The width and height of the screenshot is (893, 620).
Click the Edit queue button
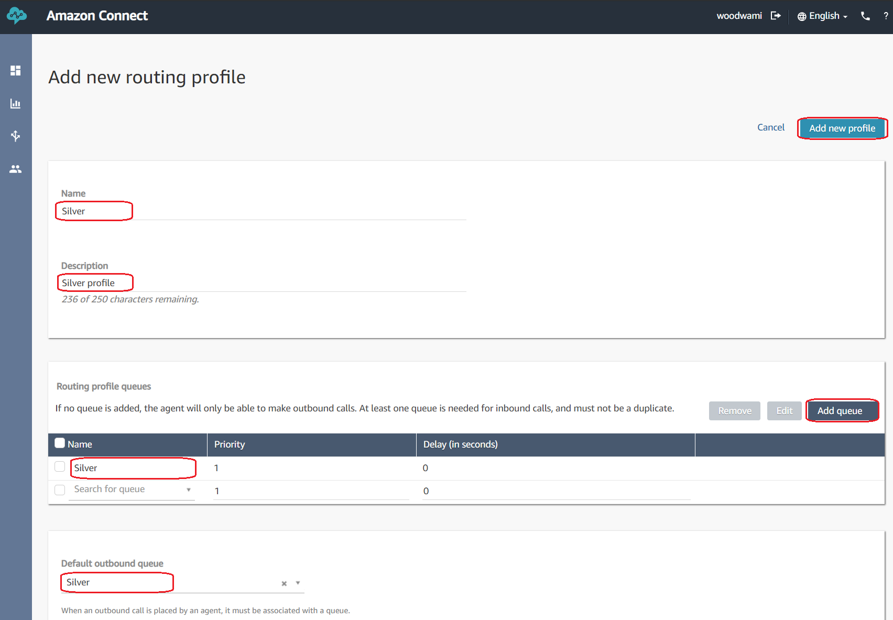(785, 411)
